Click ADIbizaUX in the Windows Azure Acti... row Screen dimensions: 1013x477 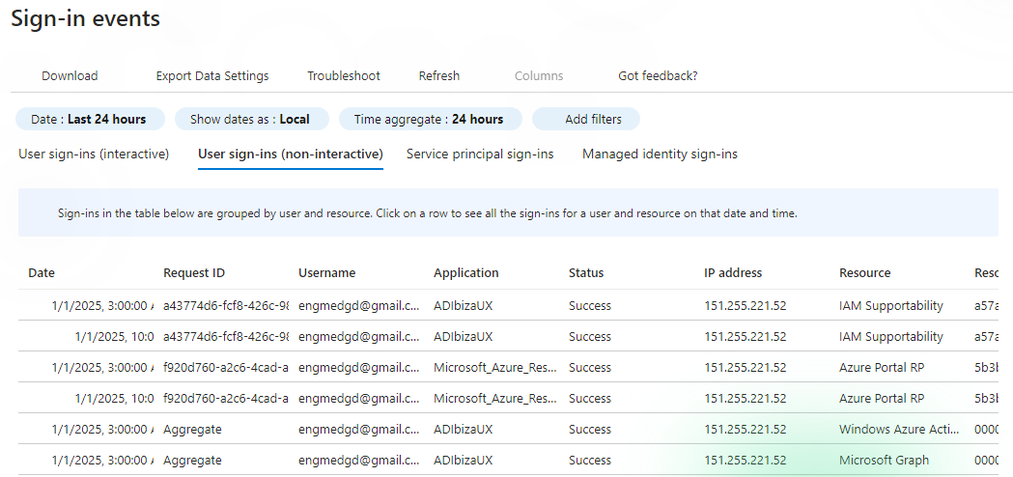[x=464, y=429]
